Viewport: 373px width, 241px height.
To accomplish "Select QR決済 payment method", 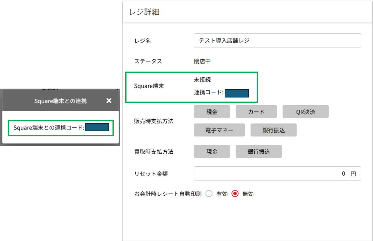I will click(x=305, y=112).
